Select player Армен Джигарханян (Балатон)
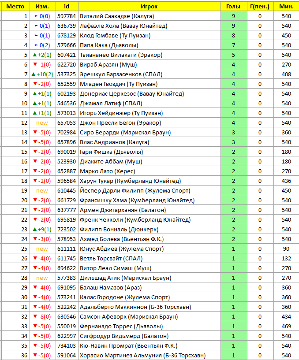Viewport: 299px width, 360px height. (123, 210)
